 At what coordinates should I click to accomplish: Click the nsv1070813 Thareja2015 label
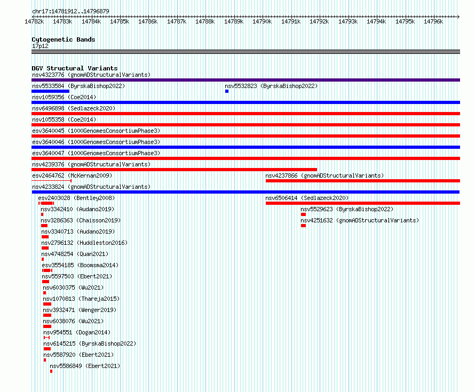(x=81, y=299)
